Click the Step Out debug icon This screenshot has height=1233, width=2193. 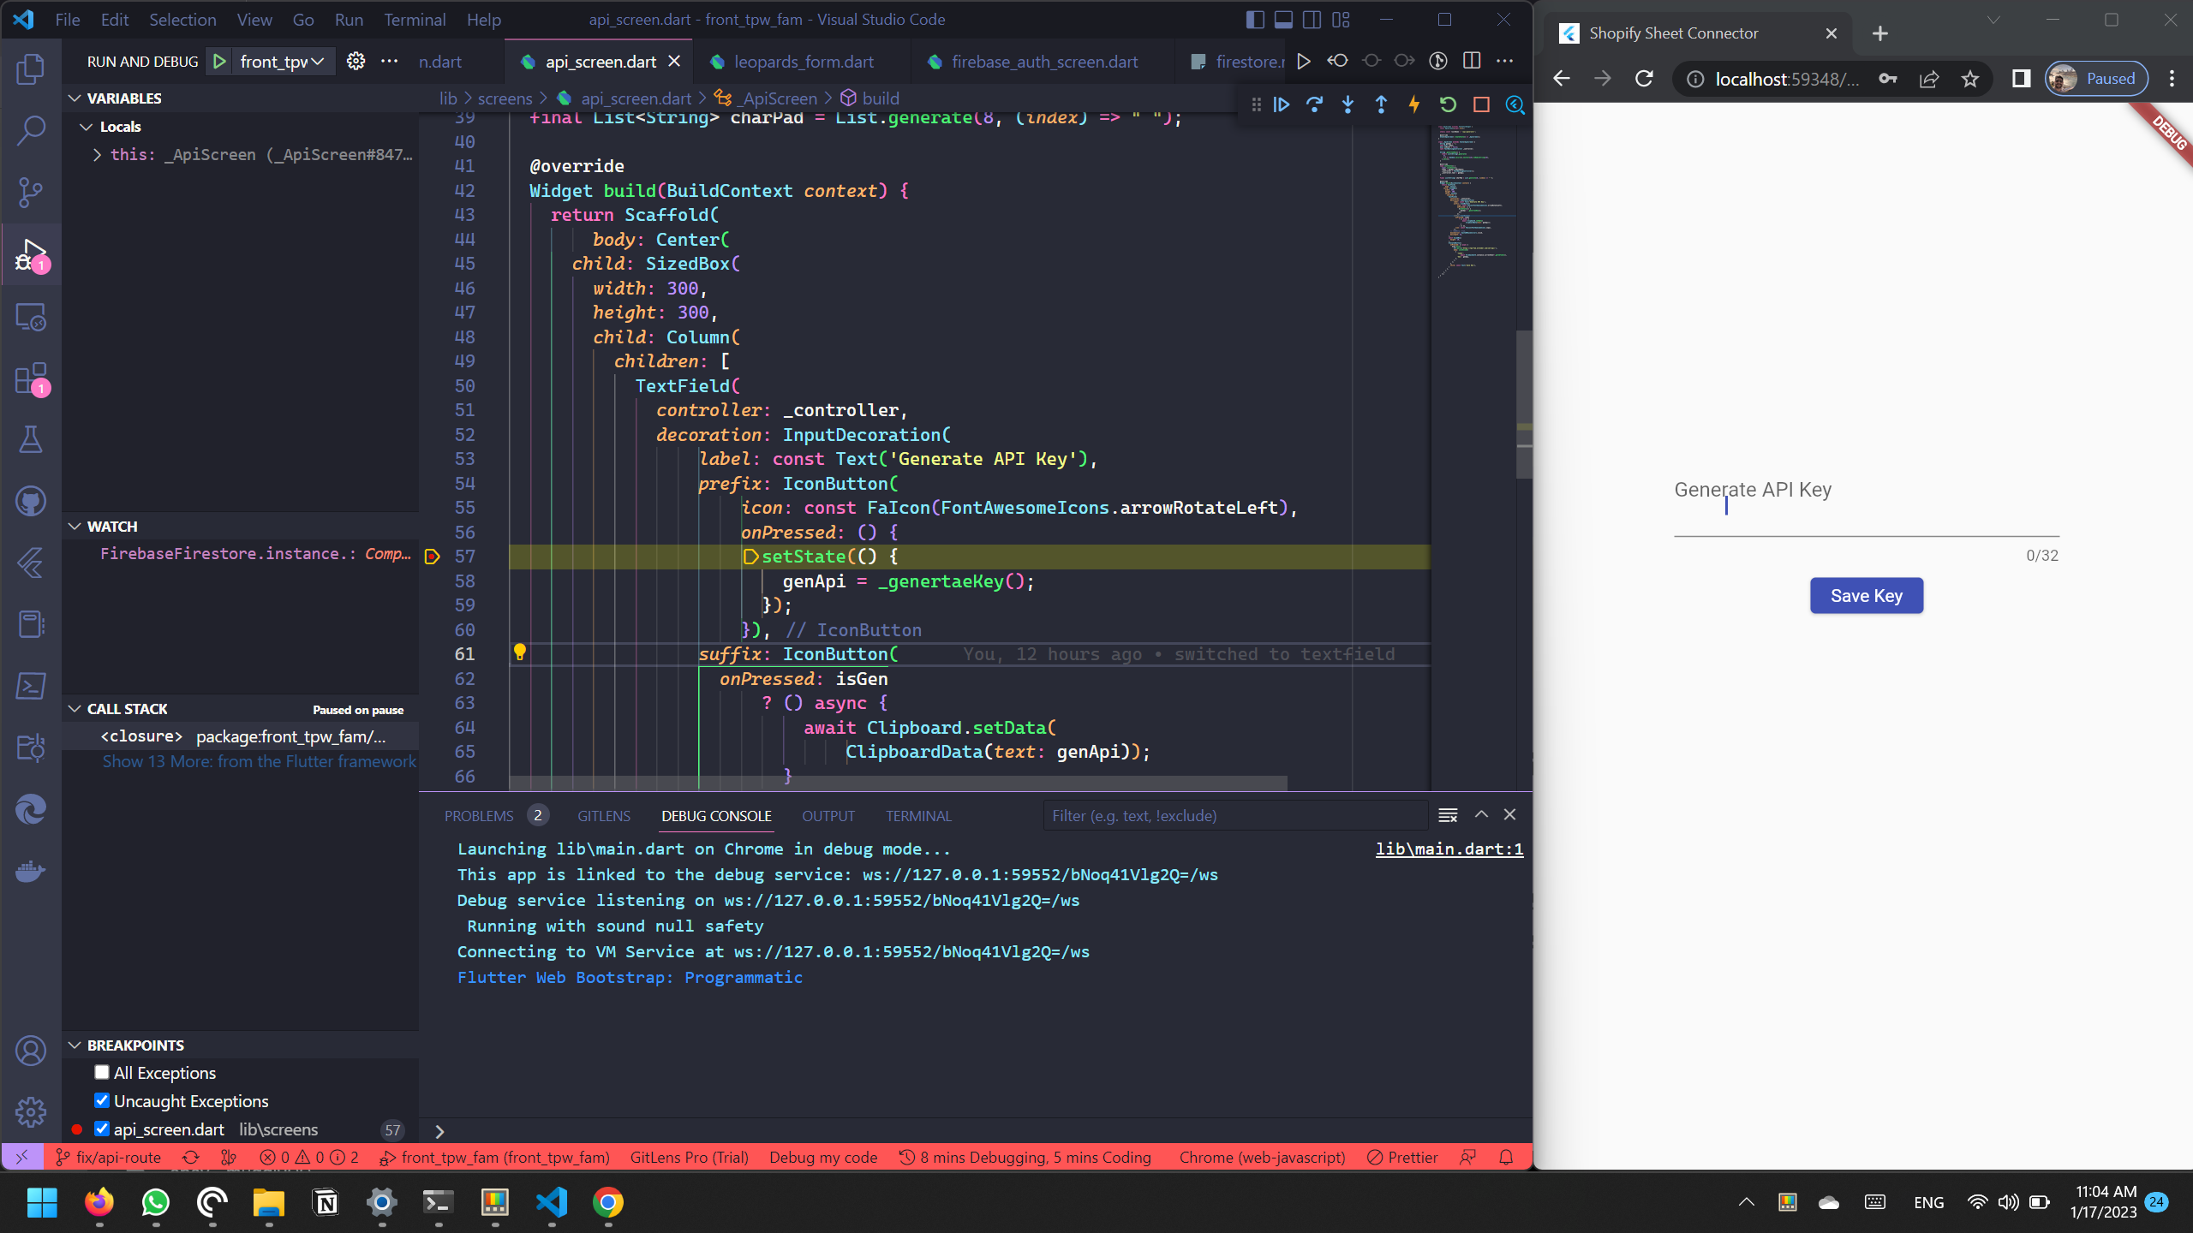tap(1380, 104)
